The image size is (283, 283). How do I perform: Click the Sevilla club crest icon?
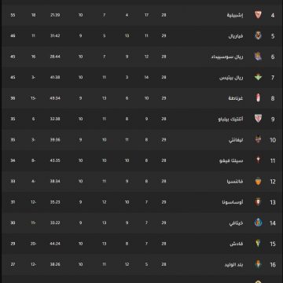(258, 15)
